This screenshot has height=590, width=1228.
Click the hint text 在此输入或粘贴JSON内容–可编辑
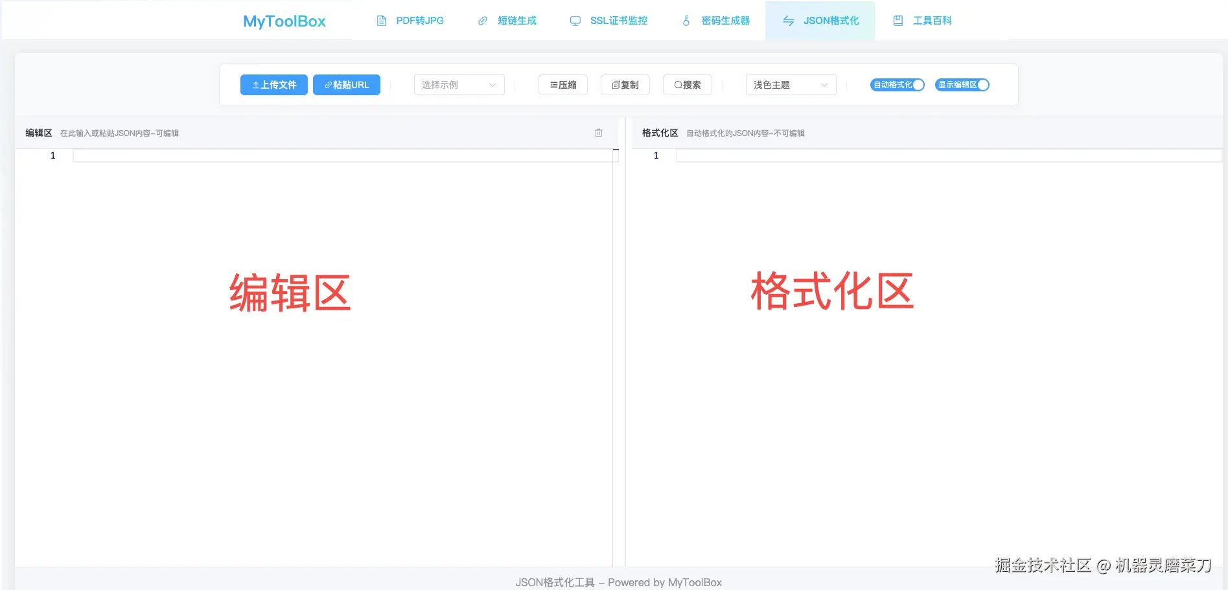[x=119, y=133]
